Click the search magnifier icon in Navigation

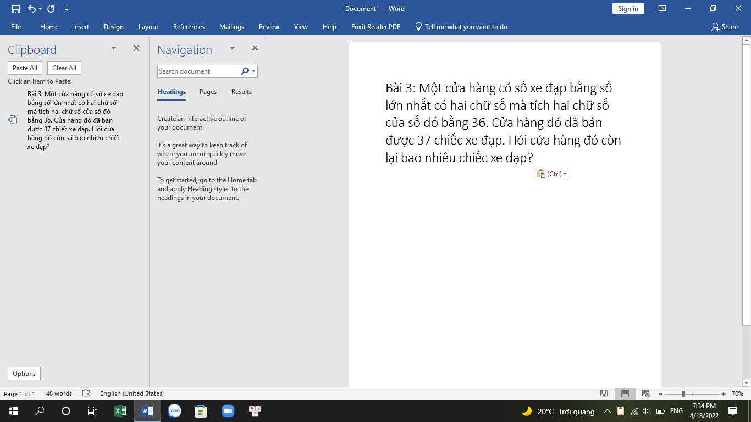245,71
